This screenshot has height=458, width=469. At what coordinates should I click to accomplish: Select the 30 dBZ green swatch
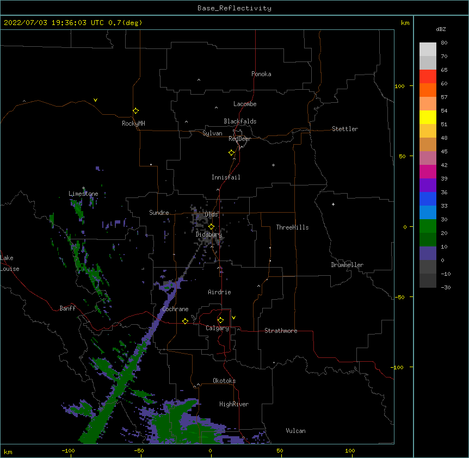(428, 226)
